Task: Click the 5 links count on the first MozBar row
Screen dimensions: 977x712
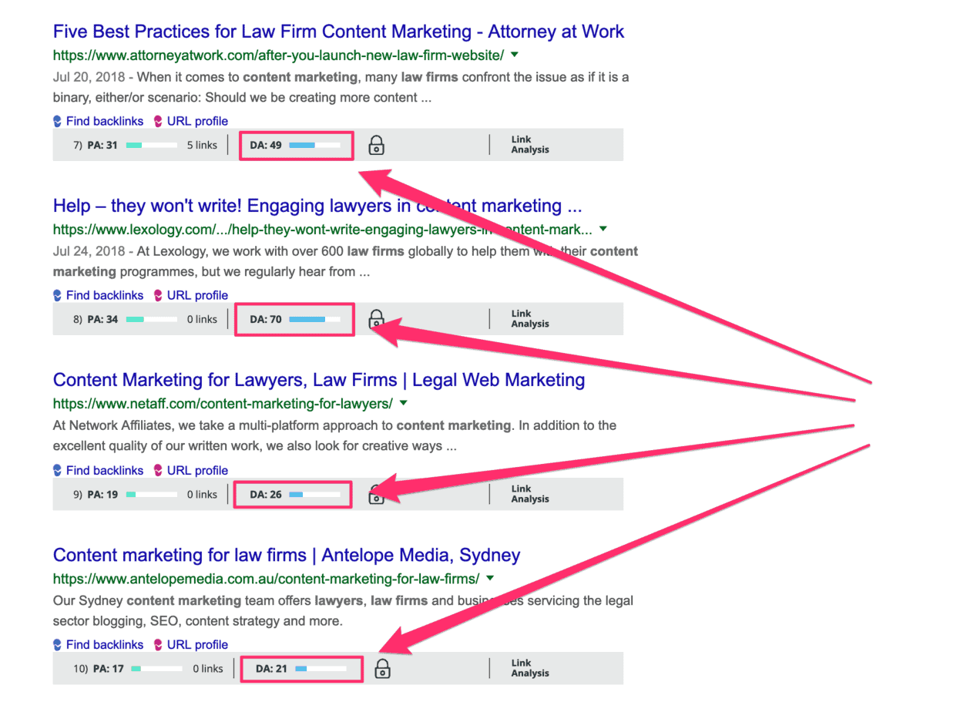Action: click(200, 144)
